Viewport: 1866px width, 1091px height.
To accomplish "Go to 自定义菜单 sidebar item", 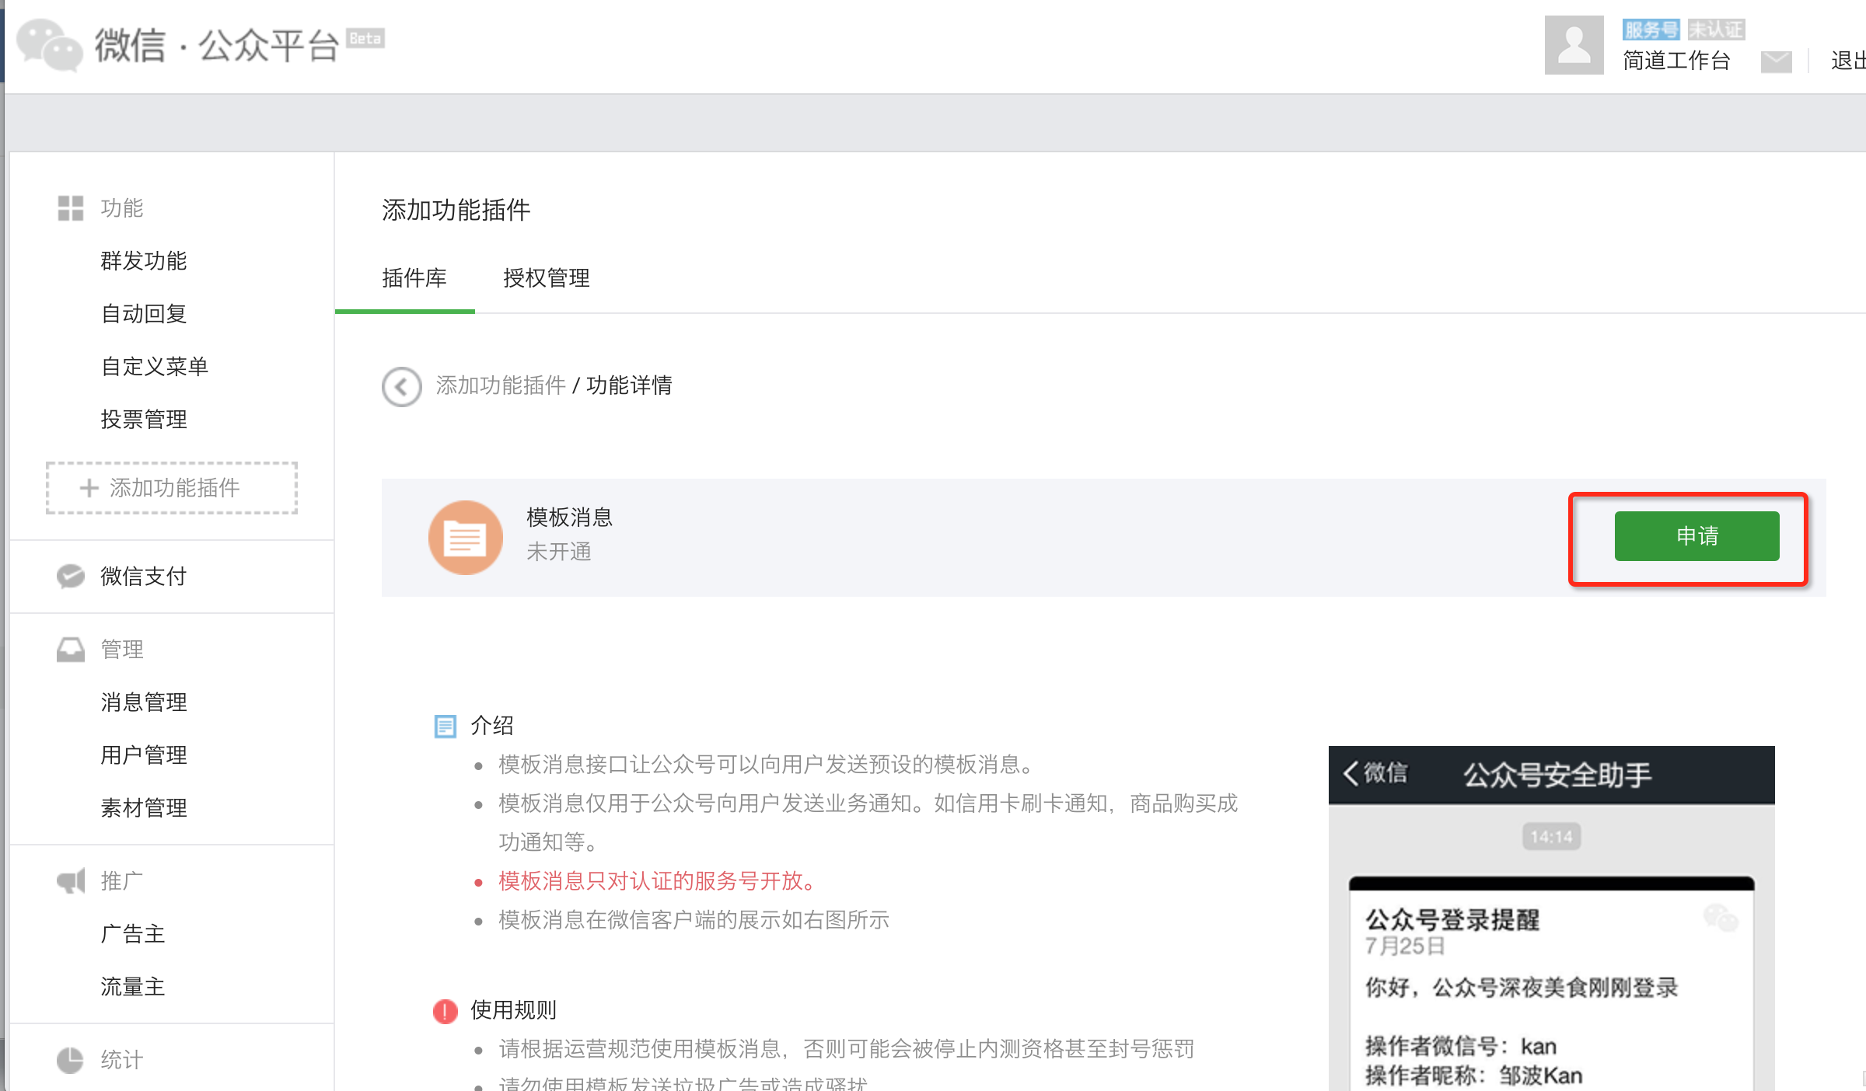I will (x=155, y=367).
